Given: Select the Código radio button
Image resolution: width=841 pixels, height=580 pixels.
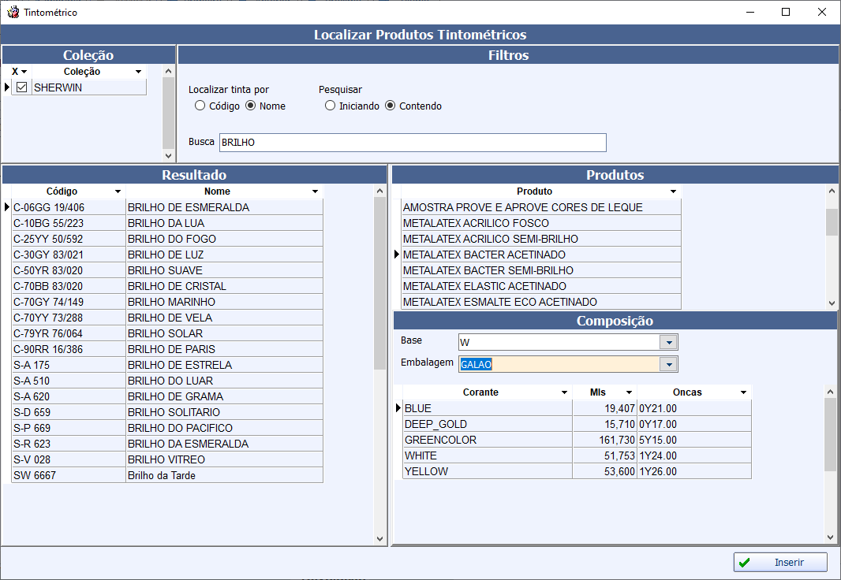Looking at the screenshot, I should pos(200,106).
